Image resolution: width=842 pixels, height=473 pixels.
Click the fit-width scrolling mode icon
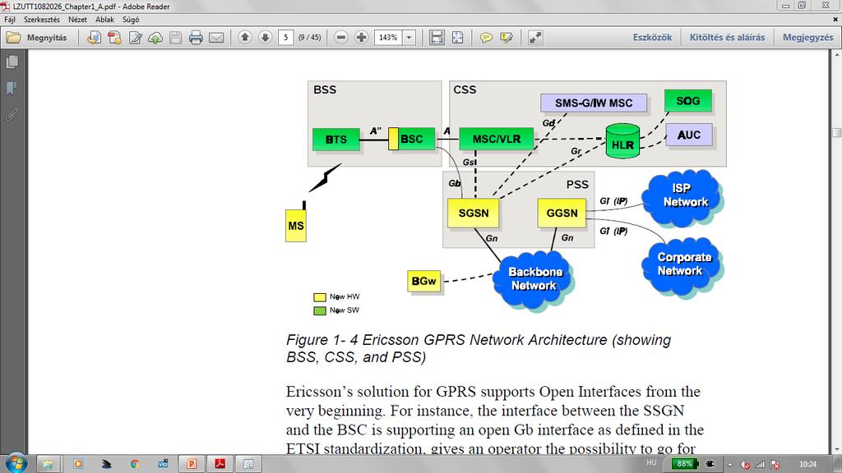tap(437, 38)
